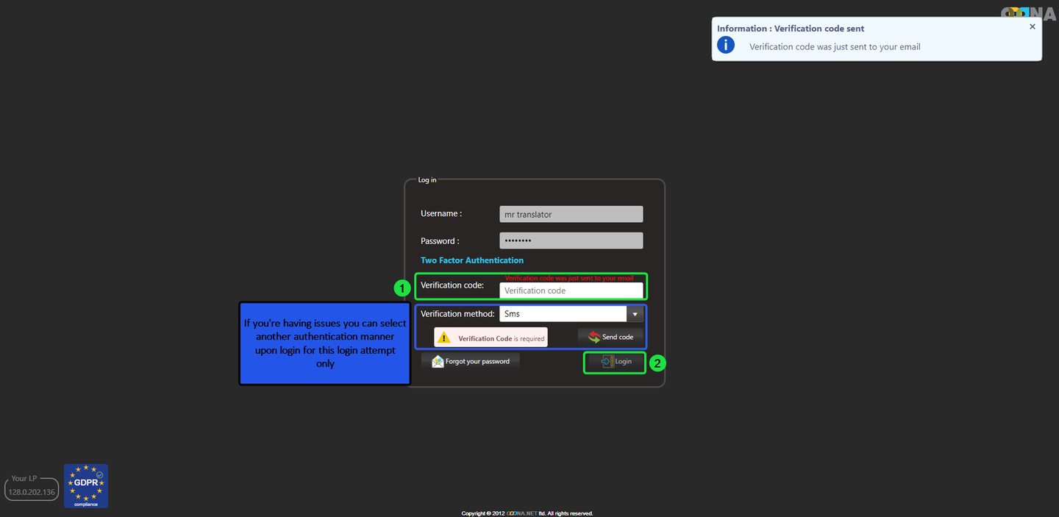
Task: Click the door icon on the Login button
Action: tap(607, 361)
